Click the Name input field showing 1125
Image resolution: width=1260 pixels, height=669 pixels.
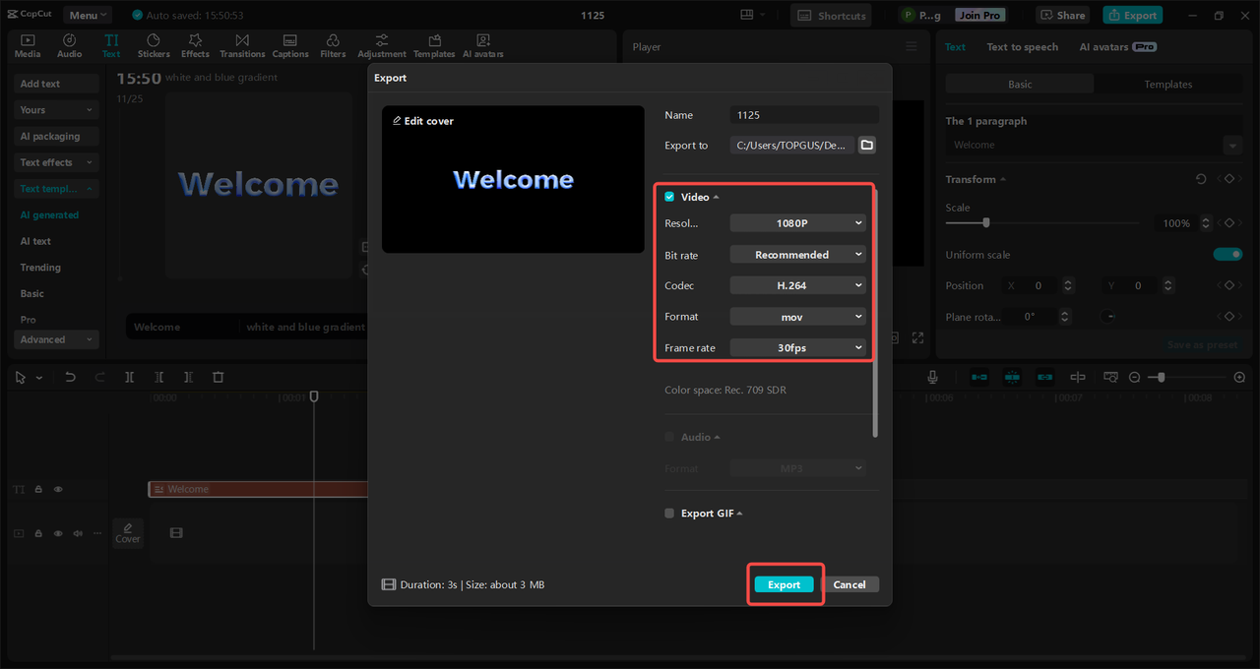click(804, 115)
